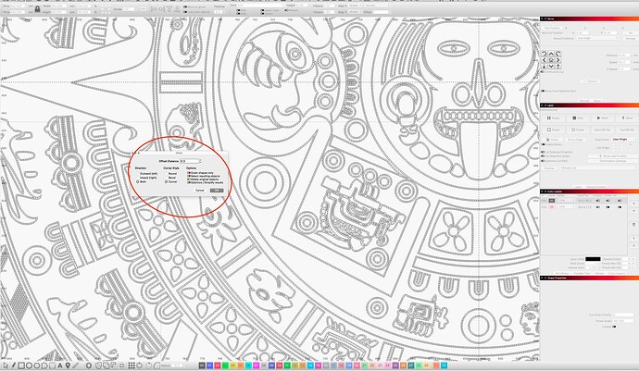Open the laser device selection dropdown
Viewport: 639px width, 371px height.
[x=597, y=167]
